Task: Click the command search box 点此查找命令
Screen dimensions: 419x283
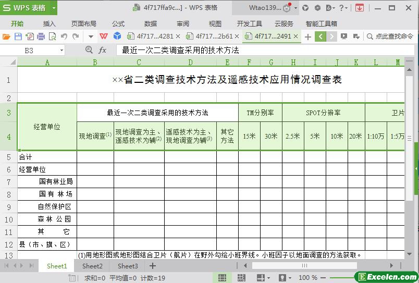Action: (x=390, y=36)
